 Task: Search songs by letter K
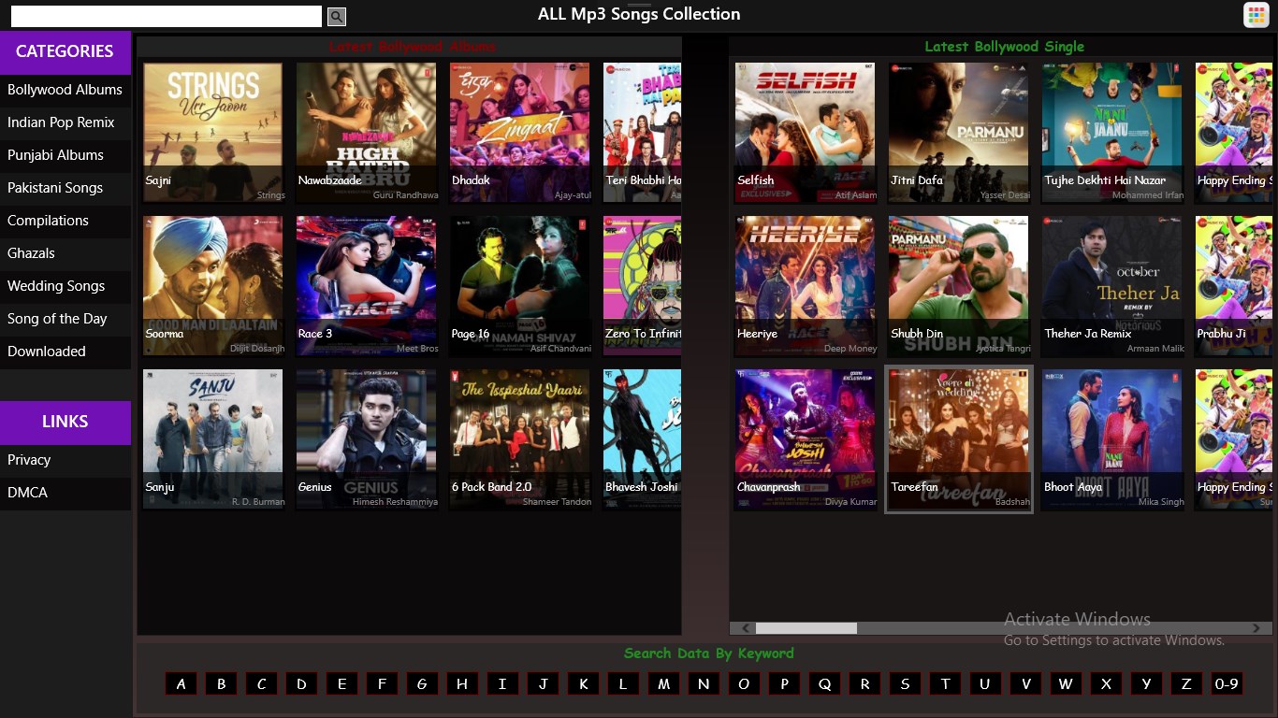pos(583,684)
